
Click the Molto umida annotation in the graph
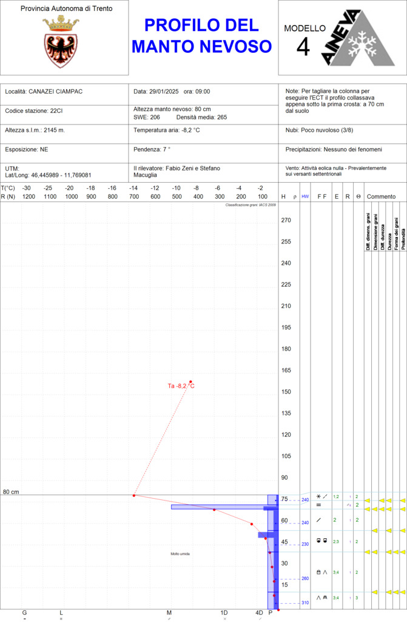(x=180, y=553)
